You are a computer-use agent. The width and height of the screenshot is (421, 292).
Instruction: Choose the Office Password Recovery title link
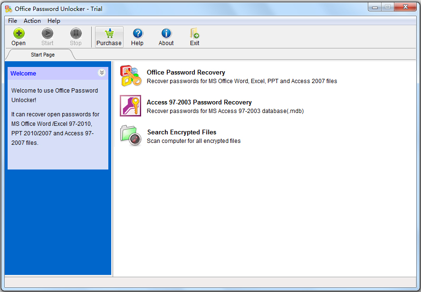(186, 73)
